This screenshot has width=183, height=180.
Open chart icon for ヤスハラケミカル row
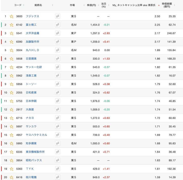pos(58,135)
